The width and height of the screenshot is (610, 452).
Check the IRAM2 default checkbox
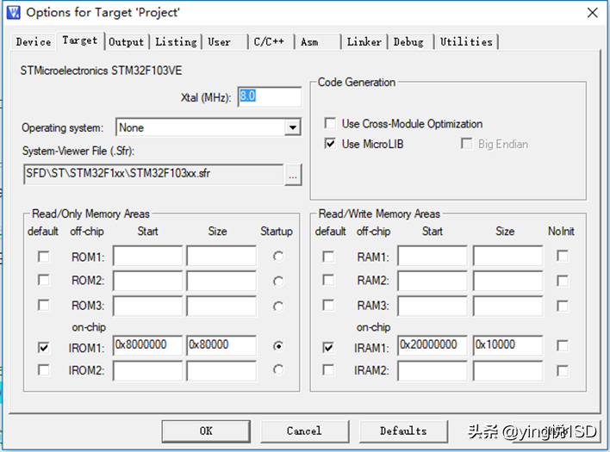click(x=328, y=370)
